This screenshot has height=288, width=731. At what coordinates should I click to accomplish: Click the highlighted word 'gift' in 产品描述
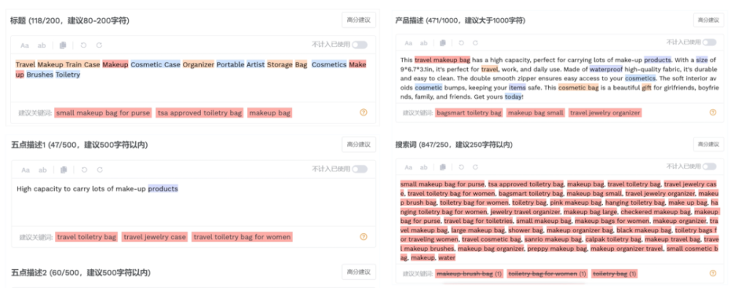pyautogui.click(x=647, y=88)
